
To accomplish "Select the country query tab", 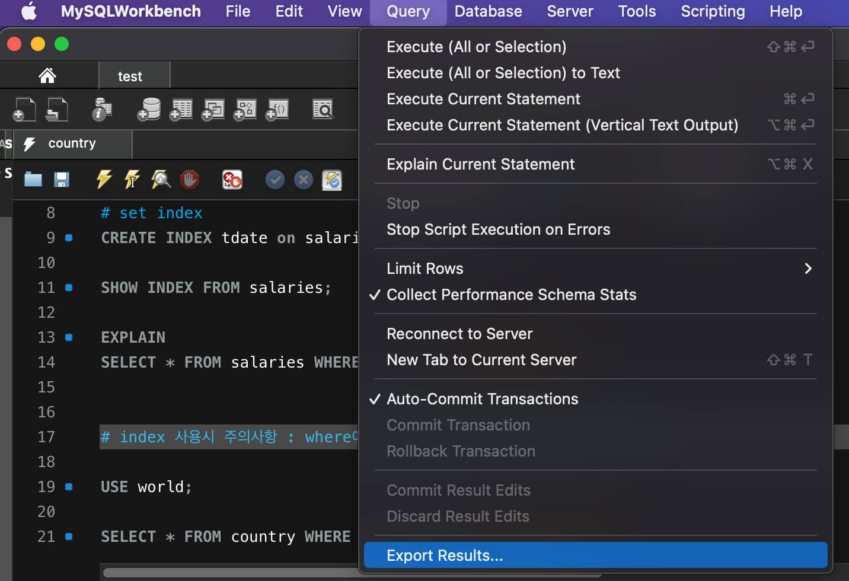I will 72,144.
